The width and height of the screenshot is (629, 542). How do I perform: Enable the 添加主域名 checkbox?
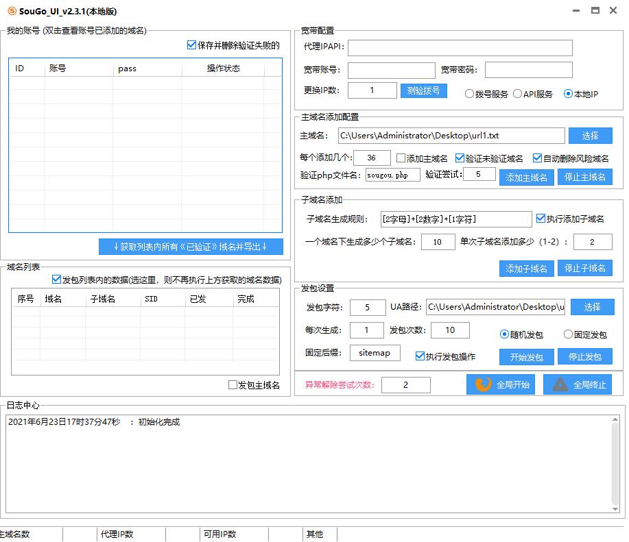(401, 158)
